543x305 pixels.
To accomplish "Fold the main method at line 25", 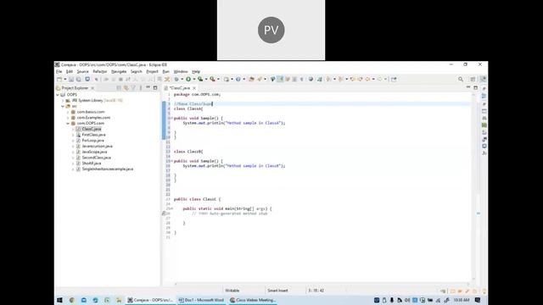I will (x=171, y=209).
